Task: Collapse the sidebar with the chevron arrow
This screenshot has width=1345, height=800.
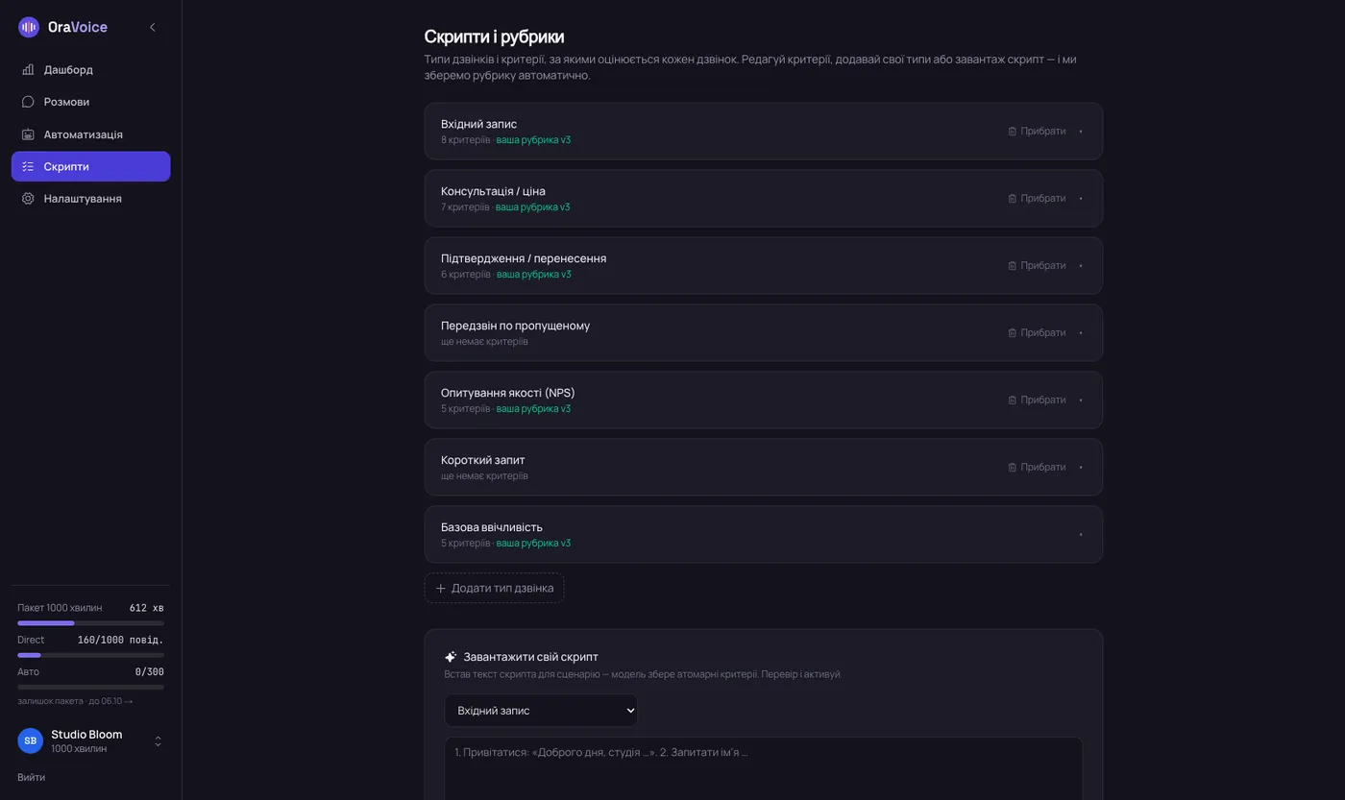Action: click(152, 27)
